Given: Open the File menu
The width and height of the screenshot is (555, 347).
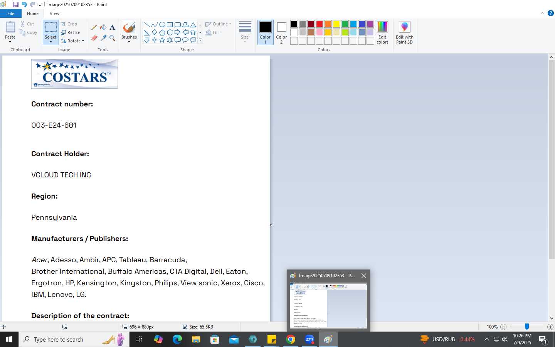Looking at the screenshot, I should [11, 13].
